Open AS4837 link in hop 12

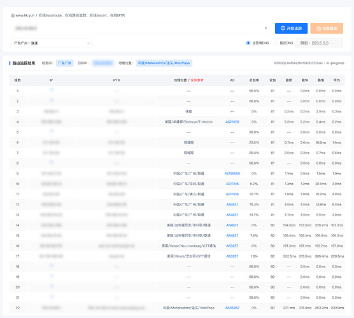pos(232,205)
